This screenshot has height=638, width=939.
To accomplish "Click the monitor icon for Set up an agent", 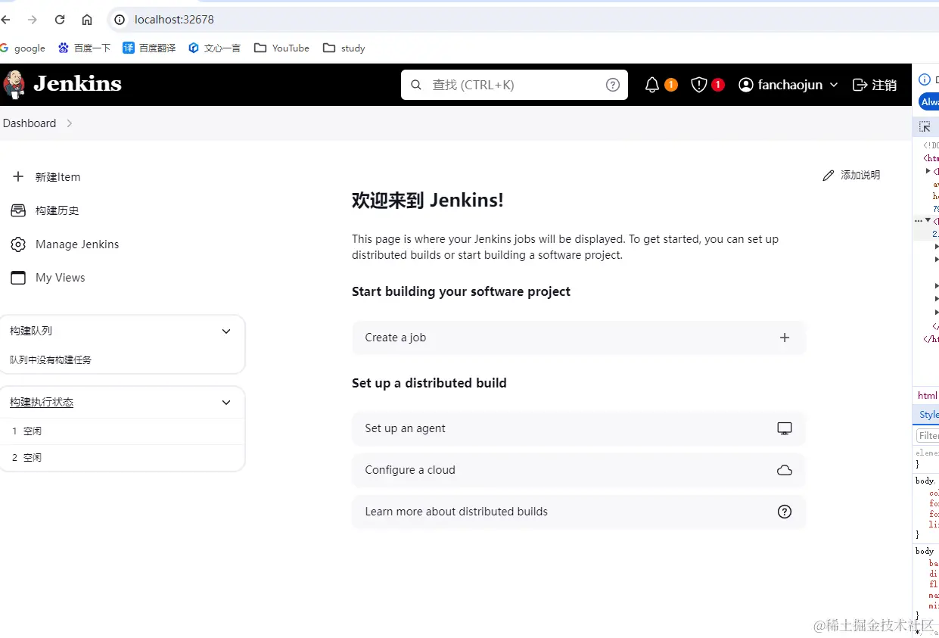I will point(785,428).
